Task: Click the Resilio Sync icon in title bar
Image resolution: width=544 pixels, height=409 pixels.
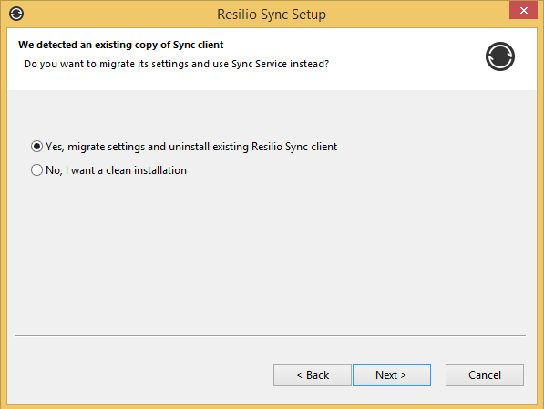Action: 16,14
